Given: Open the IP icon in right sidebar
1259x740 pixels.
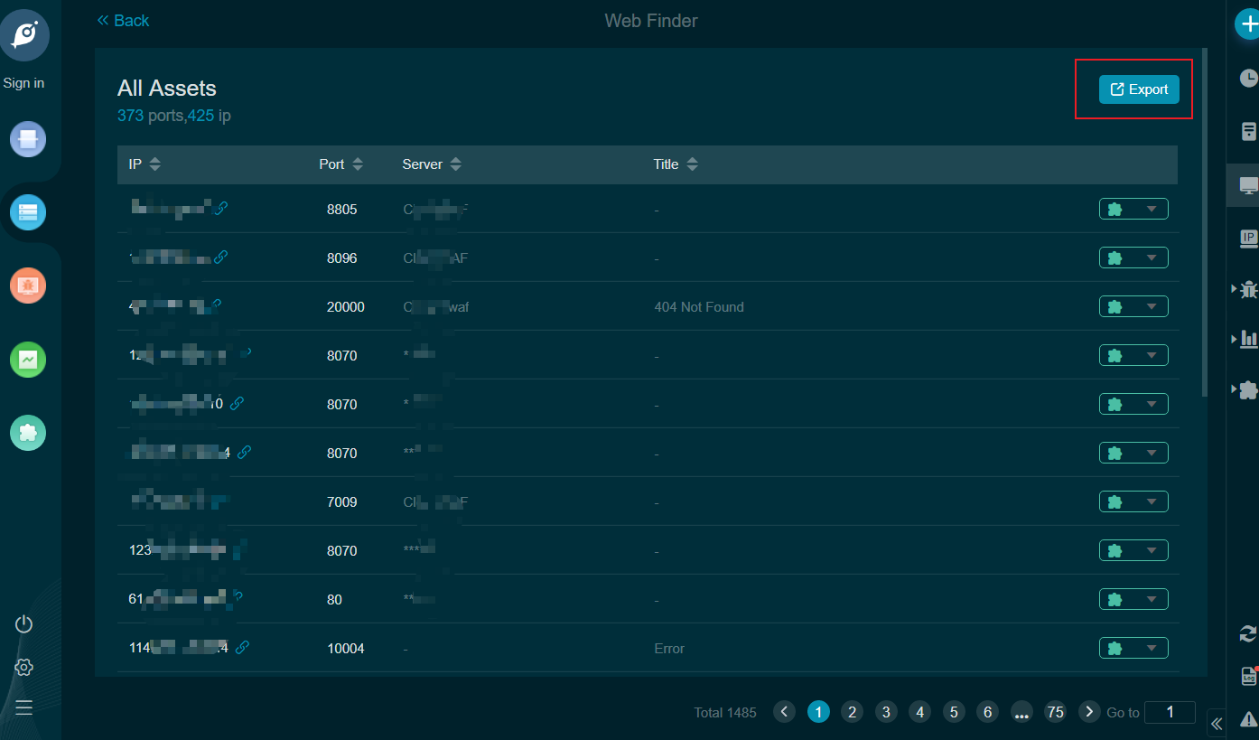Looking at the screenshot, I should click(x=1249, y=238).
